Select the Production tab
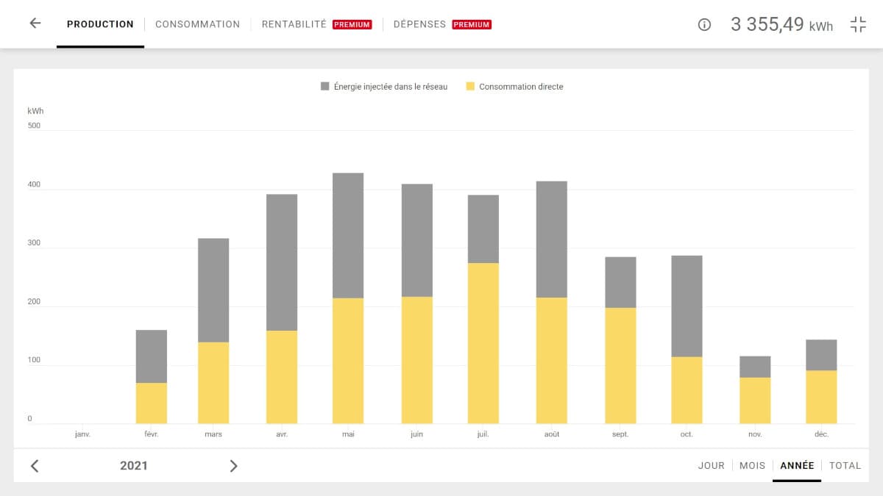 [100, 24]
